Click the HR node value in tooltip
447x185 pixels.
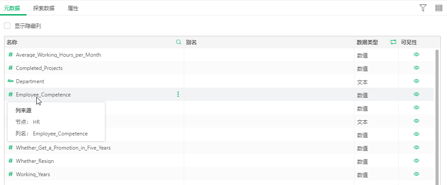coord(36,122)
